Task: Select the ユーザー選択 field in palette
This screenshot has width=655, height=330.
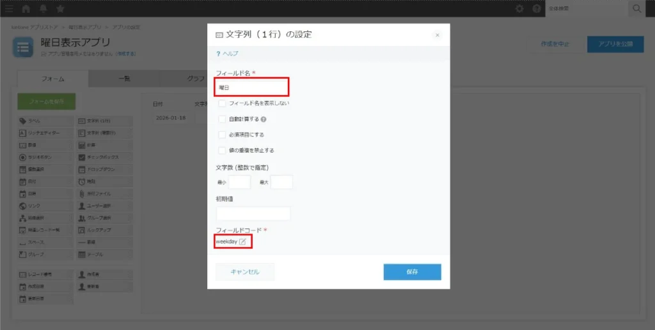Action: (x=105, y=206)
